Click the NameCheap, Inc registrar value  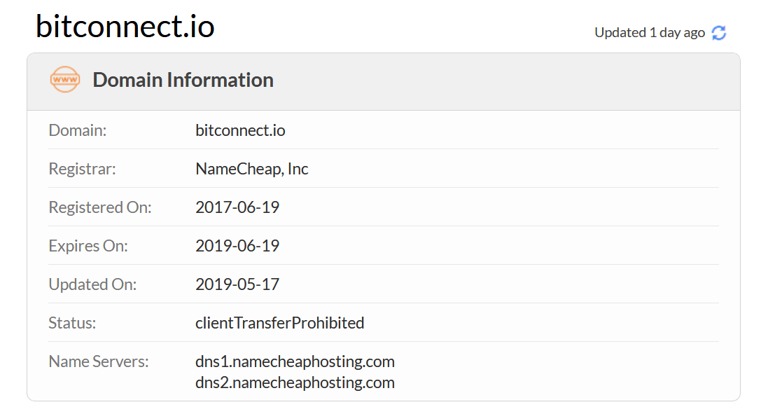(x=251, y=169)
